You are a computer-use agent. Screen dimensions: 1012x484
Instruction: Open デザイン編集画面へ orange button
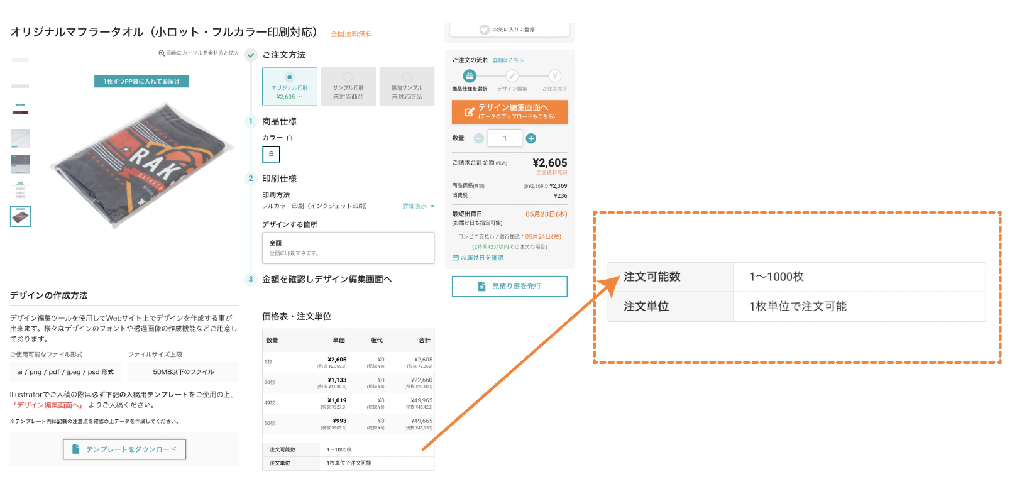pos(510,112)
